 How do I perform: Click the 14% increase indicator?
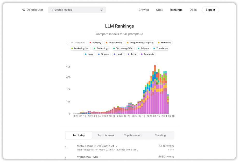171,150
